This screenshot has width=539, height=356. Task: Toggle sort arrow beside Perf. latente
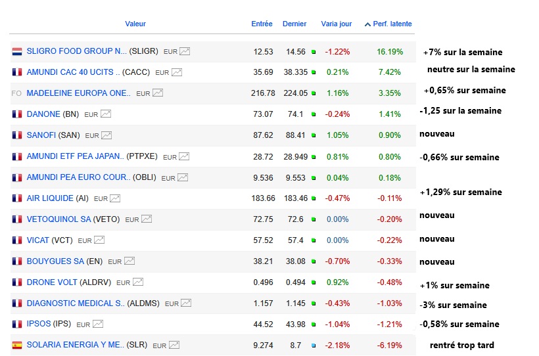click(x=367, y=24)
